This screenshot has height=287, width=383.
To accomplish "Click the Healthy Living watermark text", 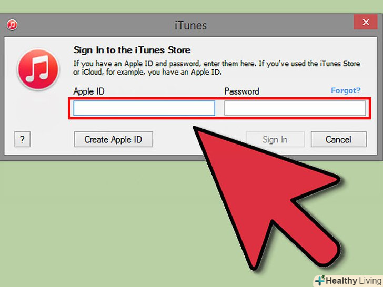I will pyautogui.click(x=354, y=281).
